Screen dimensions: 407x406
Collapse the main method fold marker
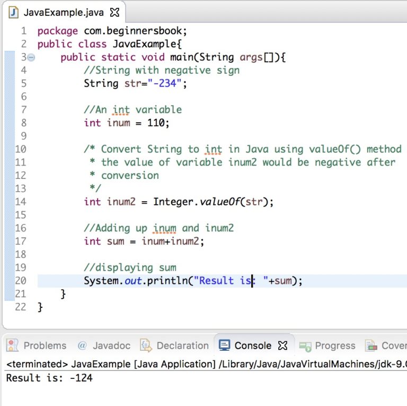tap(31, 57)
